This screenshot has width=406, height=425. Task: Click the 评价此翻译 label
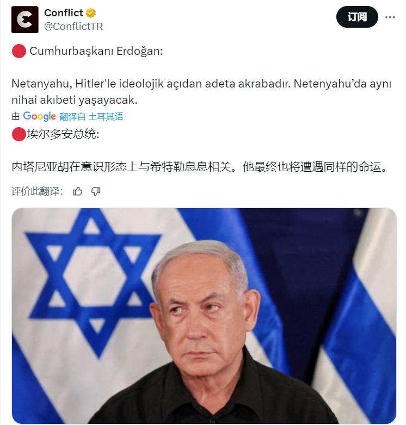click(x=37, y=191)
